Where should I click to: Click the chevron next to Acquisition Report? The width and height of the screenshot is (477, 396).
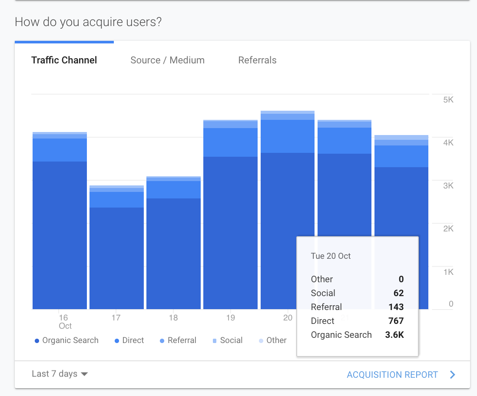click(x=452, y=374)
